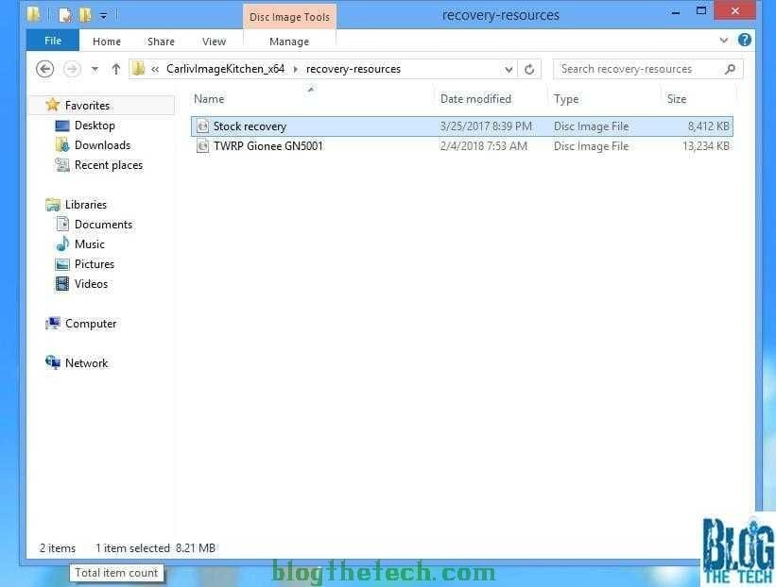776x587 pixels.
Task: Click the TWRP Gionee GN5001 file icon
Action: pos(202,146)
